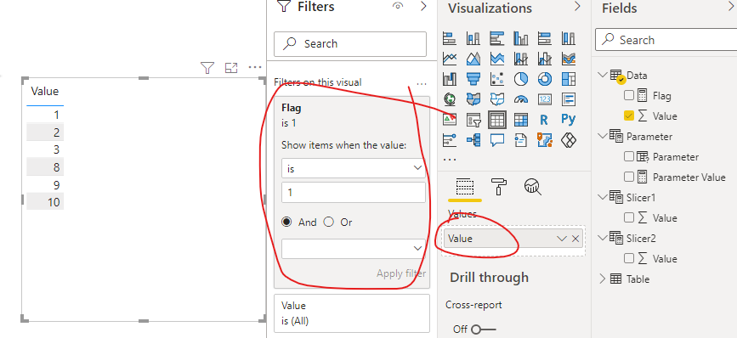The image size is (737, 338).
Task: Toggle the Cross-report switch
Action: pos(483,330)
